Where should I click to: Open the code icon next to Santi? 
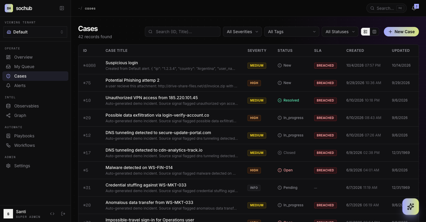52,214
